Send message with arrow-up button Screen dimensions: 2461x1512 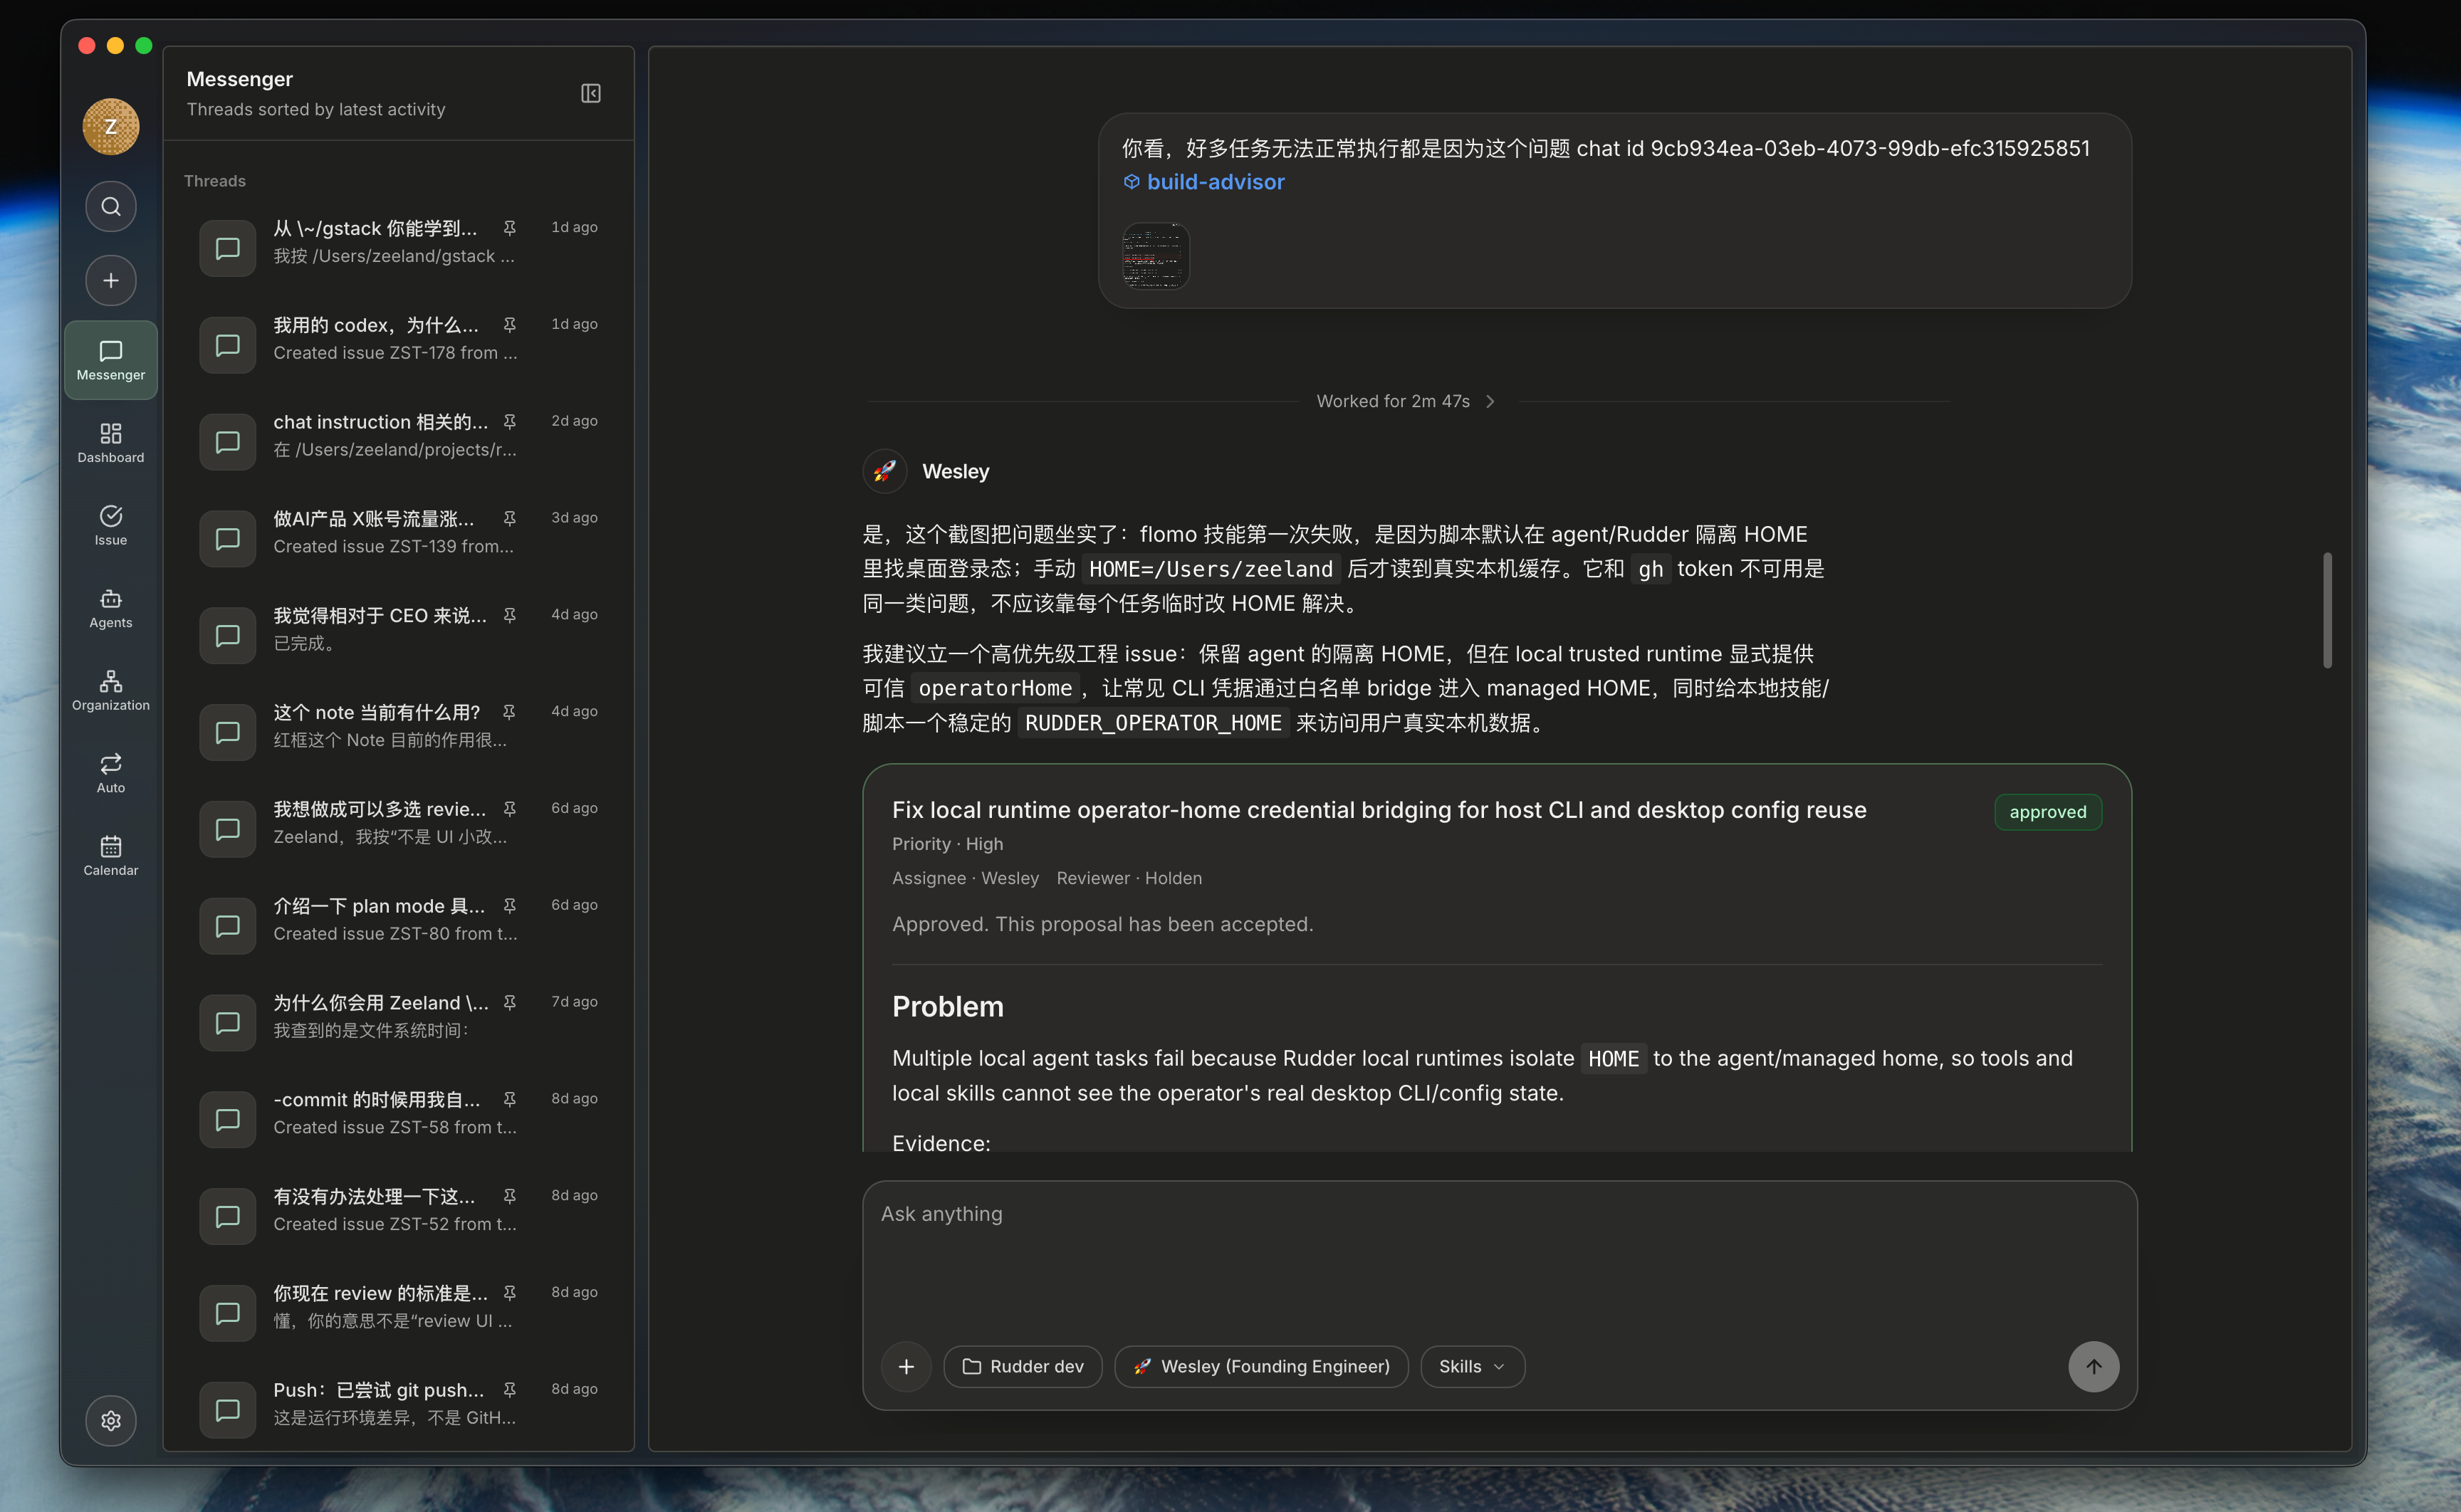point(2093,1366)
